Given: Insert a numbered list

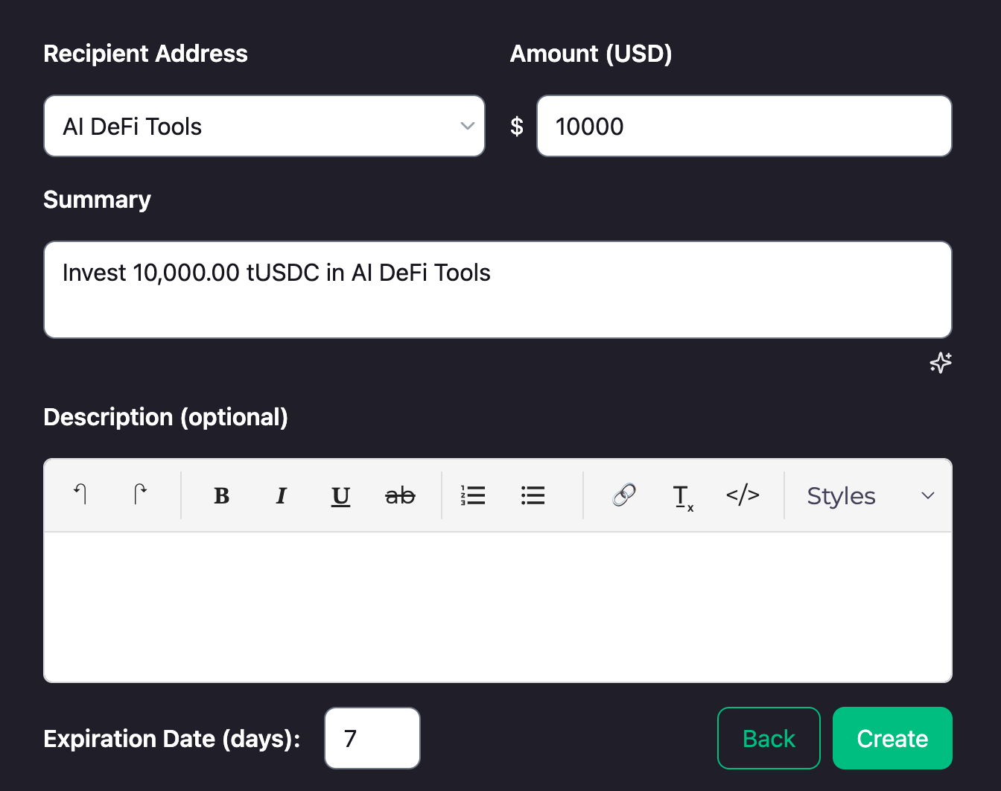Looking at the screenshot, I should tap(473, 495).
